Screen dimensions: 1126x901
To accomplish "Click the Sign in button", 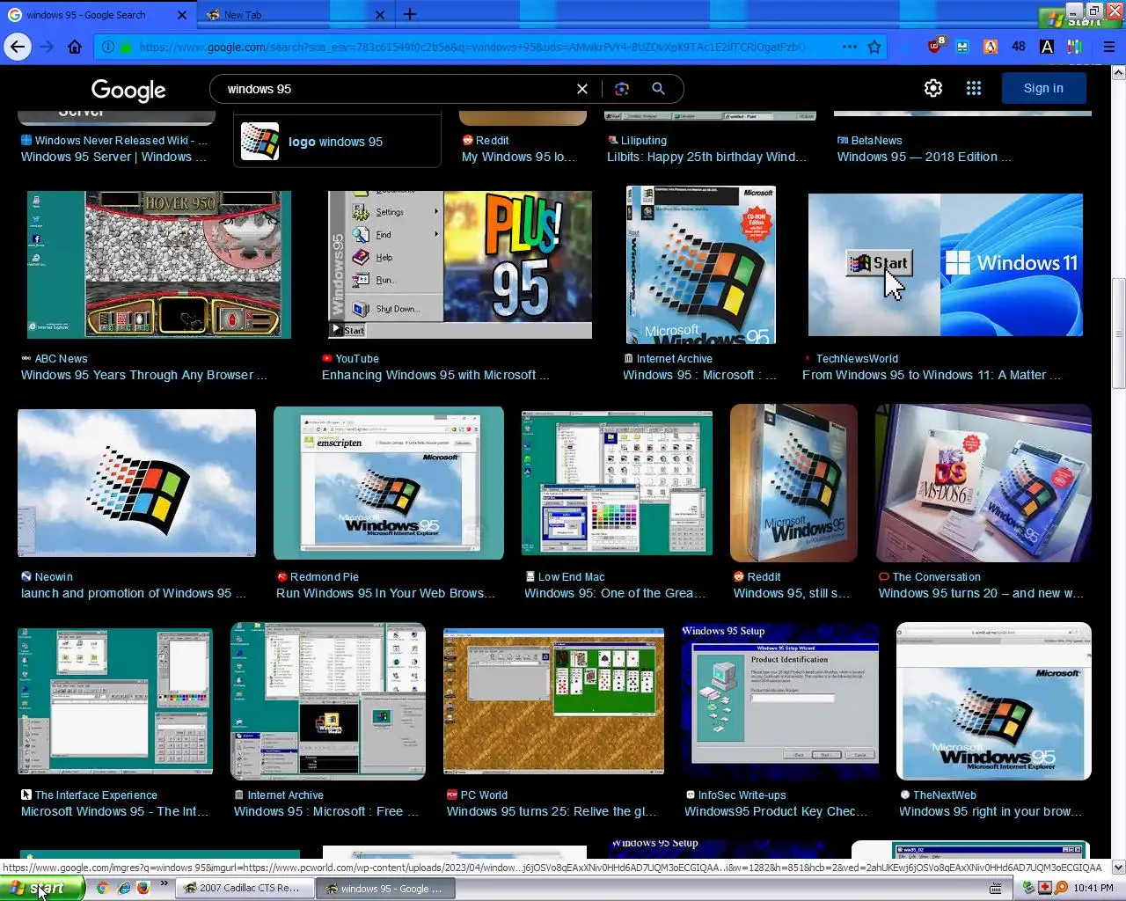I will tap(1043, 88).
